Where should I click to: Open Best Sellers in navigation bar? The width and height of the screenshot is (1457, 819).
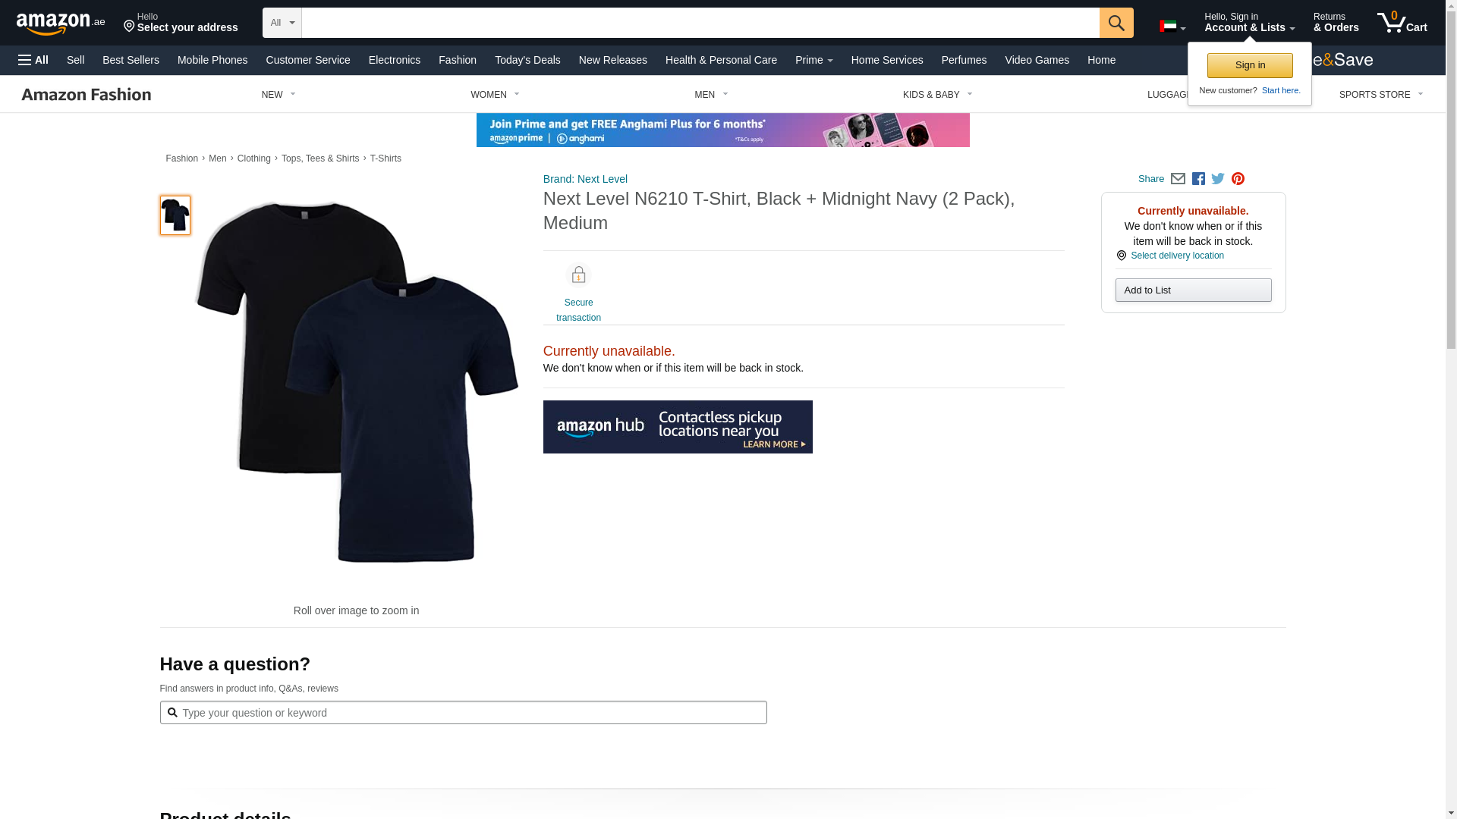pyautogui.click(x=131, y=60)
